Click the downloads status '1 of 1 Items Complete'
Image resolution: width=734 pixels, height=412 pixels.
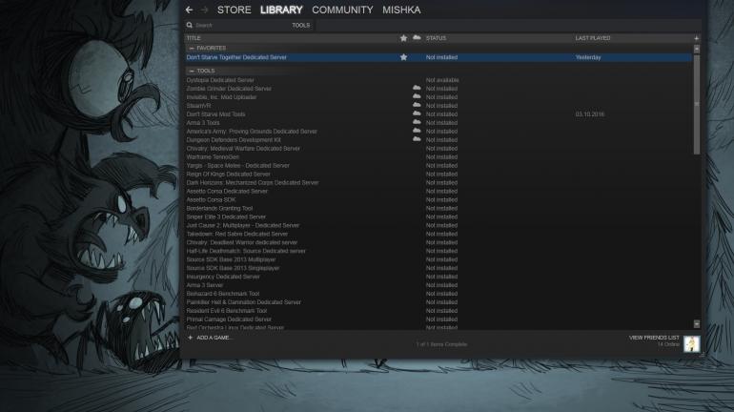tap(441, 344)
